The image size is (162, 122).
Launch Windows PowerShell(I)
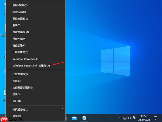tap(35, 59)
